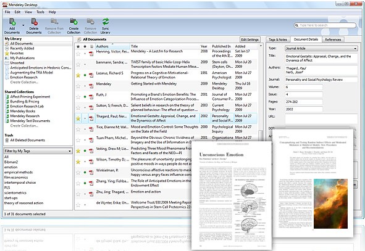Open PDF icon for Winkielman, P. row
This screenshot has height=251, width=365.
pyautogui.click(x=91, y=173)
